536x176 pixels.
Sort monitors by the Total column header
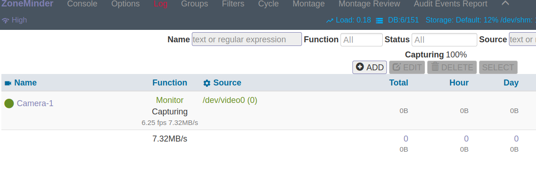(x=399, y=83)
